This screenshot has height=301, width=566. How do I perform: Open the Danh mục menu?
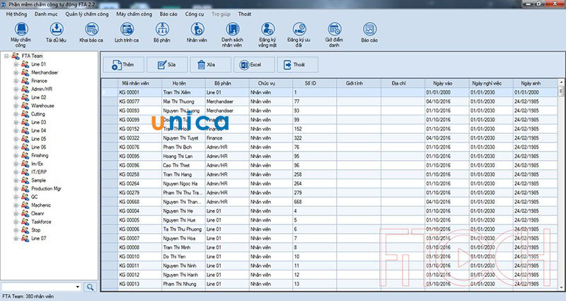46,14
